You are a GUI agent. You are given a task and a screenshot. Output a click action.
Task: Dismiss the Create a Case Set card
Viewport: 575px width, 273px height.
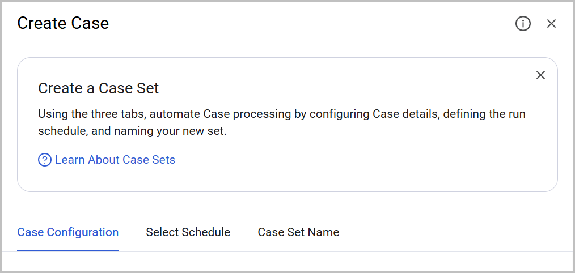click(540, 75)
